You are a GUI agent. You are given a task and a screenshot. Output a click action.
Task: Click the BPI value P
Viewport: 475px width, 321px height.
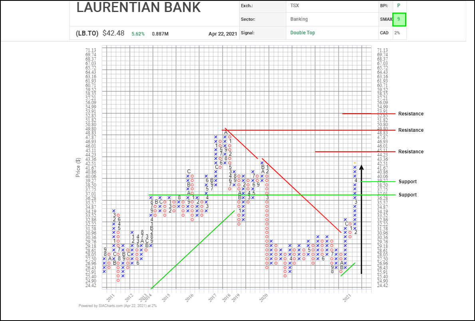tap(398, 6)
